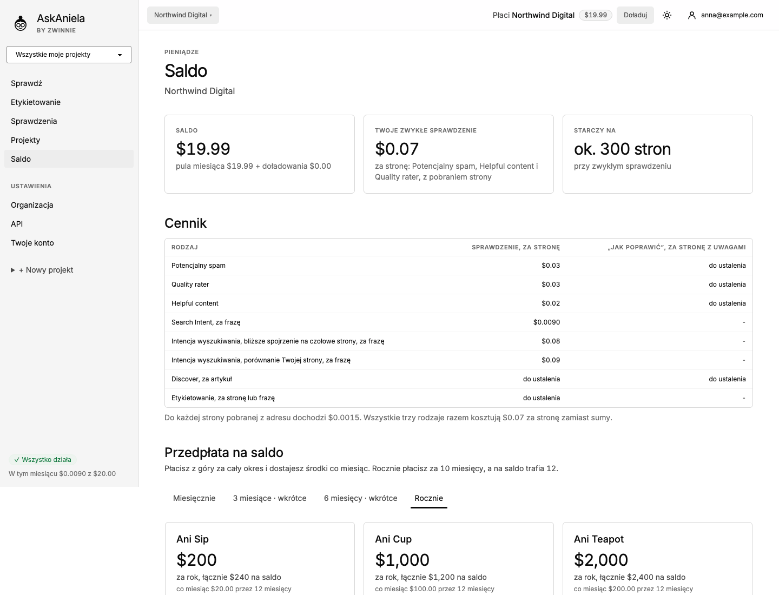Switch to the 3 miesiące · wkrótce tab

(x=270, y=498)
